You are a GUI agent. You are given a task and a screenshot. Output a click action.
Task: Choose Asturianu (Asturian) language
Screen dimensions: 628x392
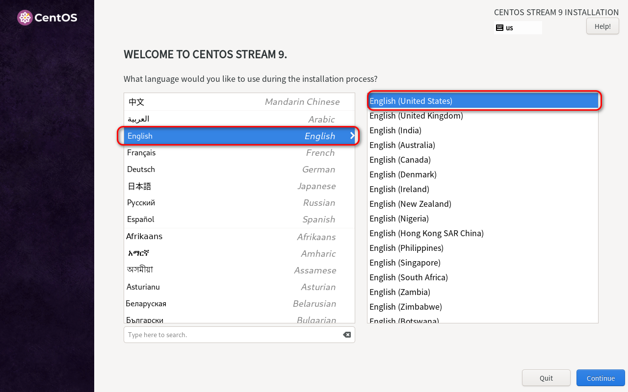point(239,287)
